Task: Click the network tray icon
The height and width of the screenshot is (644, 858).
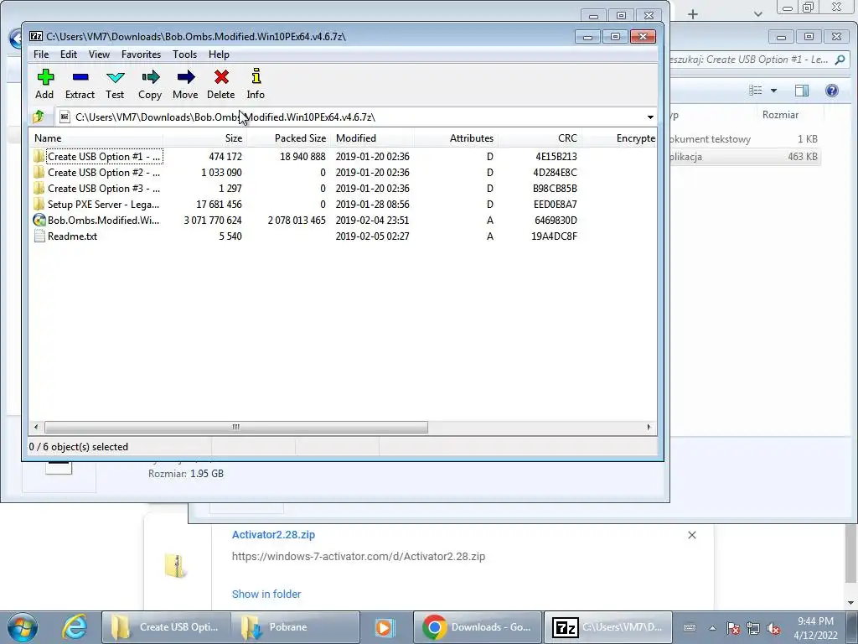Action: [x=753, y=628]
